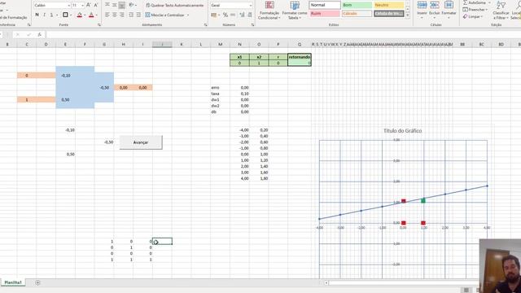The image size is (521, 293).
Task: Click the formula bar input
Action: (282, 34)
